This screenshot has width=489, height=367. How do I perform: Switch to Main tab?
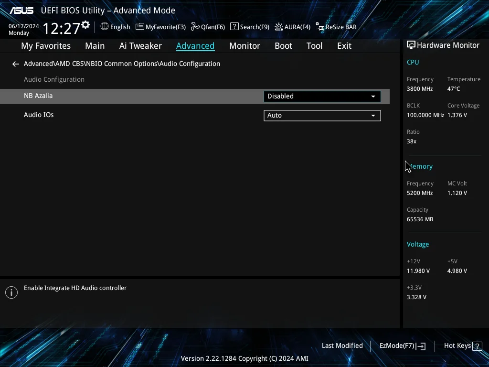click(95, 46)
